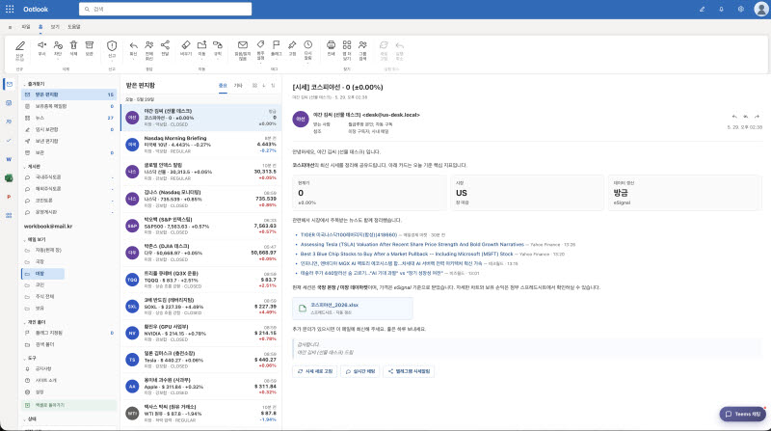Click the move to folder icon
This screenshot has height=431, width=771.
point(201,44)
